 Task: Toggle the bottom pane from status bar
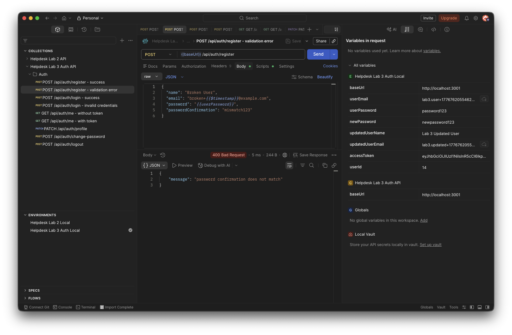tap(480, 307)
